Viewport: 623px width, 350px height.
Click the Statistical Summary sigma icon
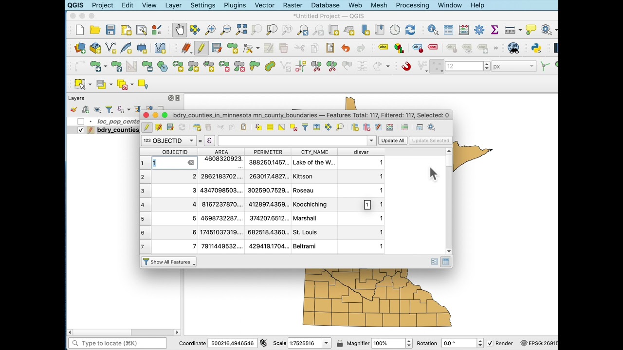[x=495, y=30]
